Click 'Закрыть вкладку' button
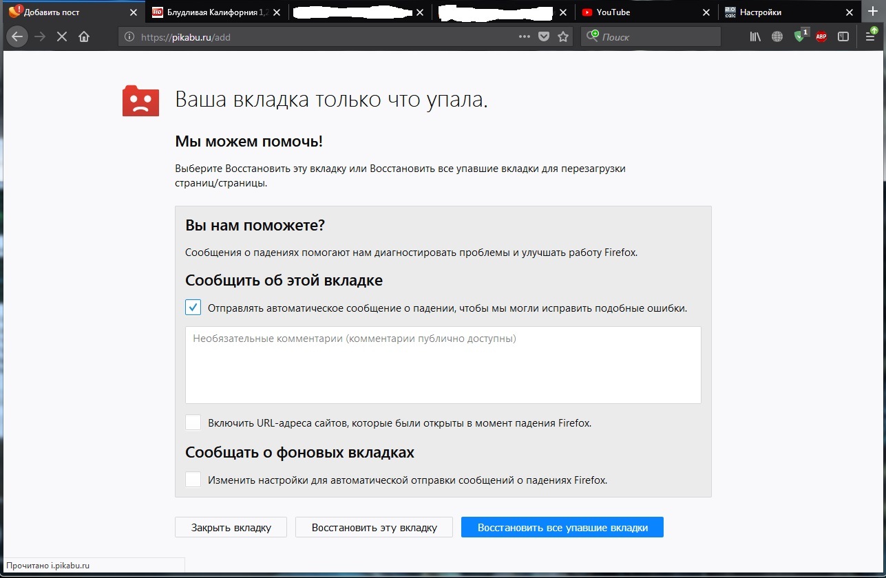 click(x=231, y=528)
